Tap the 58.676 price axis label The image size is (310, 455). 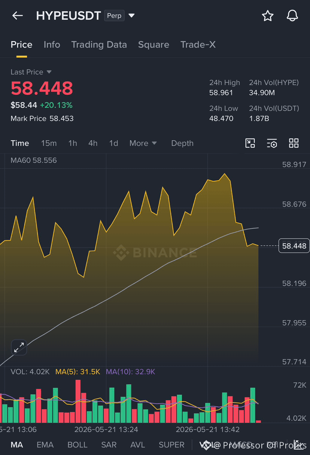click(x=294, y=204)
